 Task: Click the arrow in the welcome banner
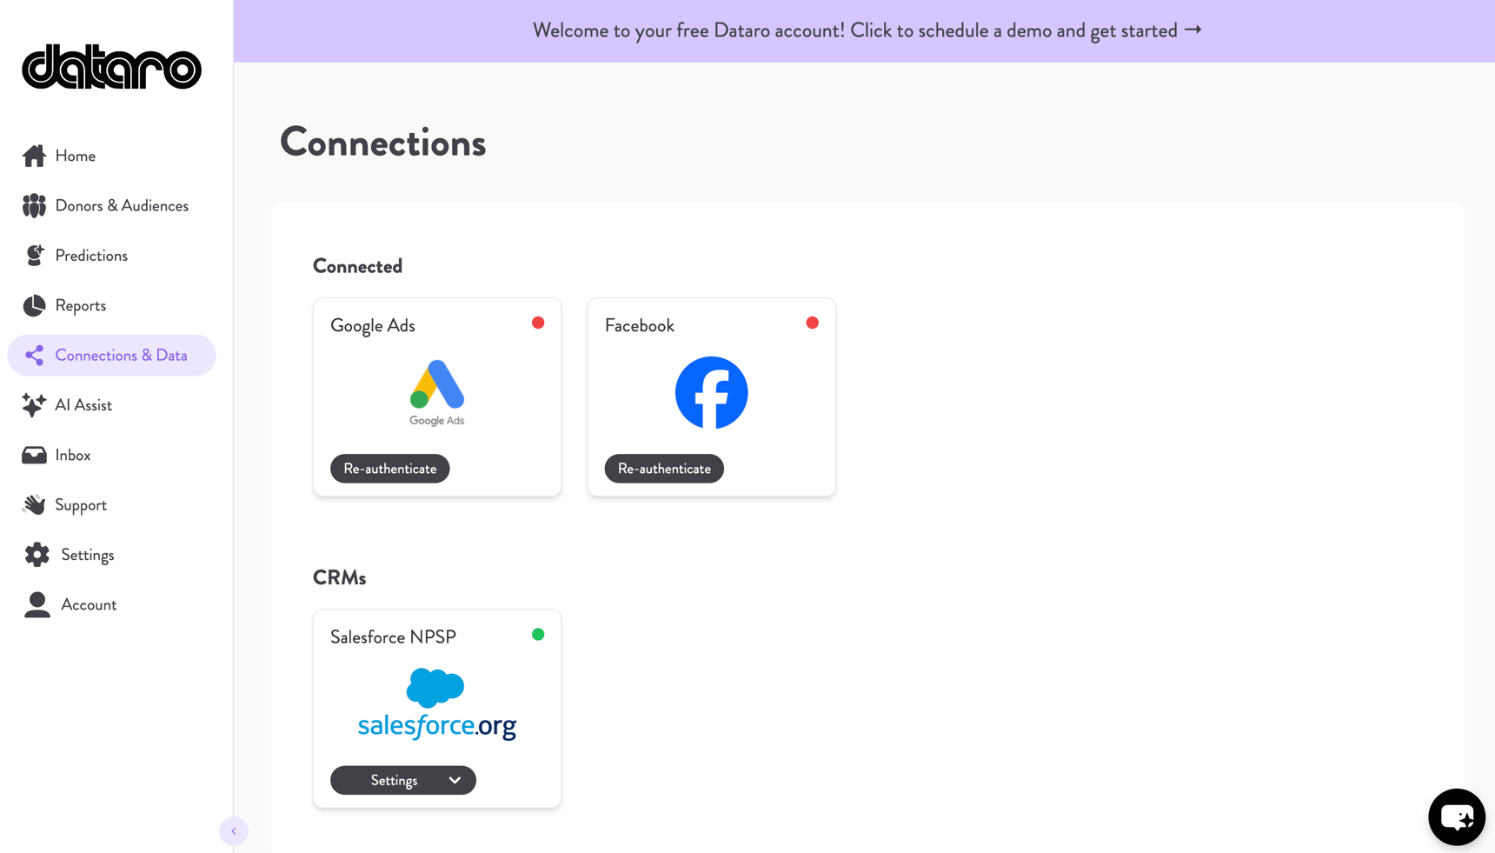(x=1194, y=30)
